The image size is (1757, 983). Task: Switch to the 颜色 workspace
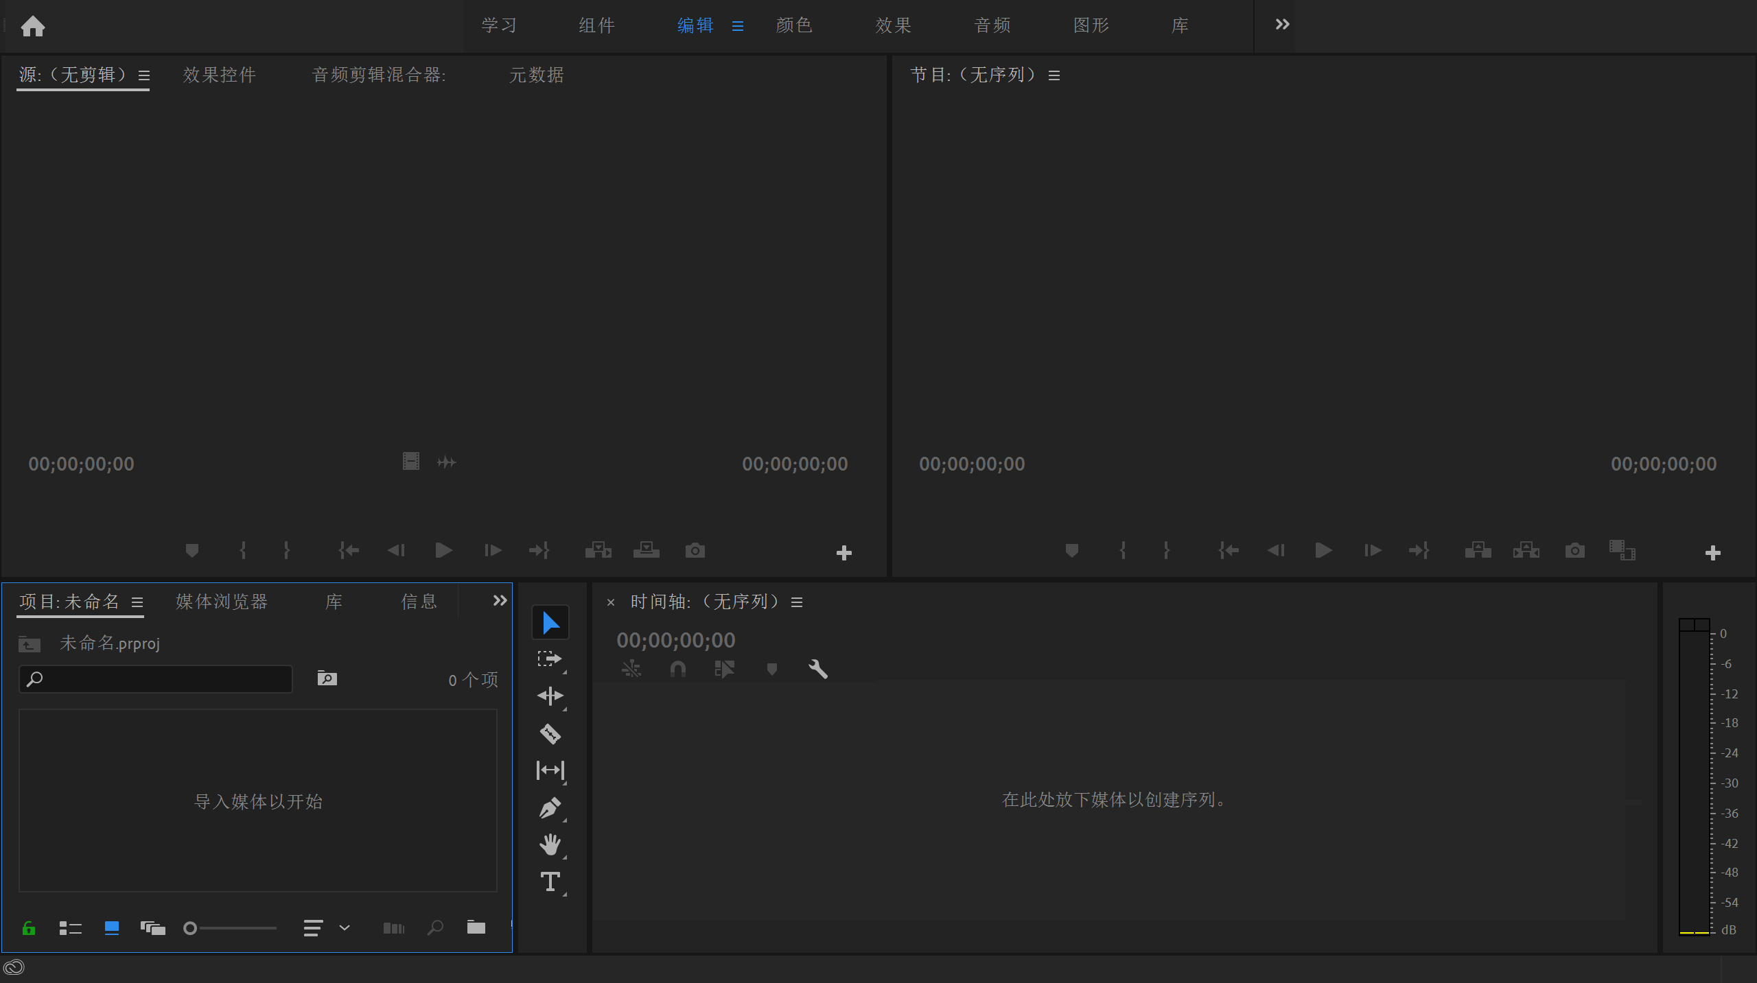point(793,25)
